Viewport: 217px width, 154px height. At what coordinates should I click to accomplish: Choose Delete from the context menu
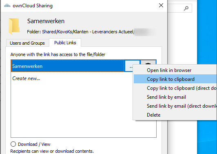point(175,115)
